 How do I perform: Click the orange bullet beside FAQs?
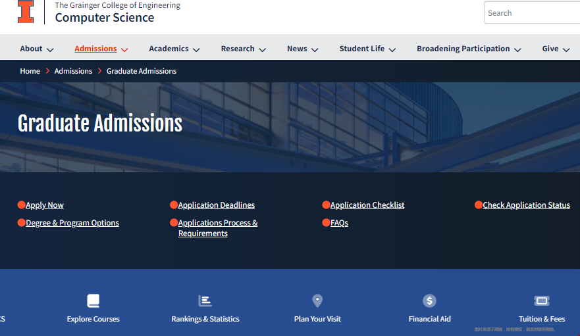coord(326,223)
